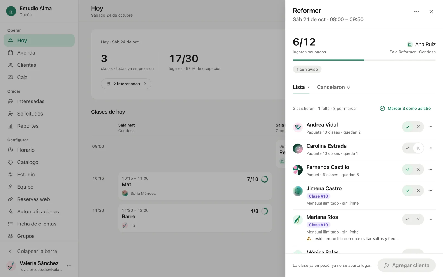Mark Fernanda Castillo as absent
The height and width of the screenshot is (277, 443).
pyautogui.click(x=418, y=169)
